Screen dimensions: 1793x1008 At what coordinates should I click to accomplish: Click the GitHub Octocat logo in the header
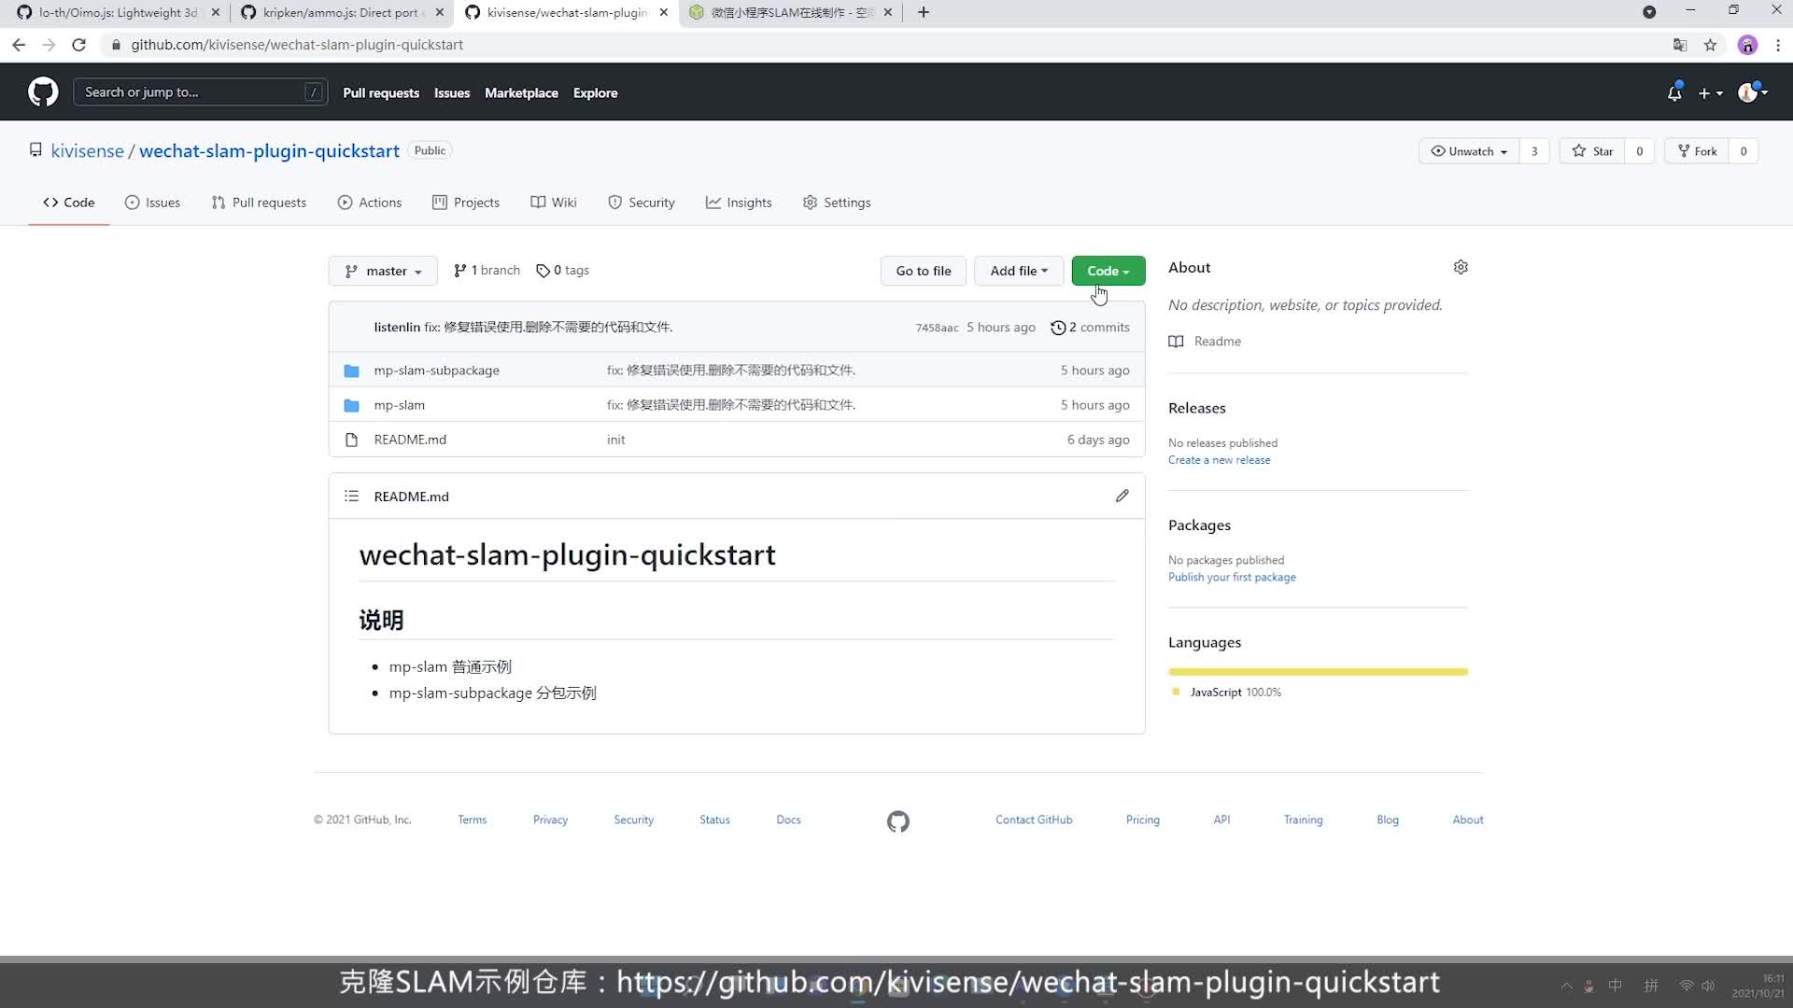pos(43,92)
